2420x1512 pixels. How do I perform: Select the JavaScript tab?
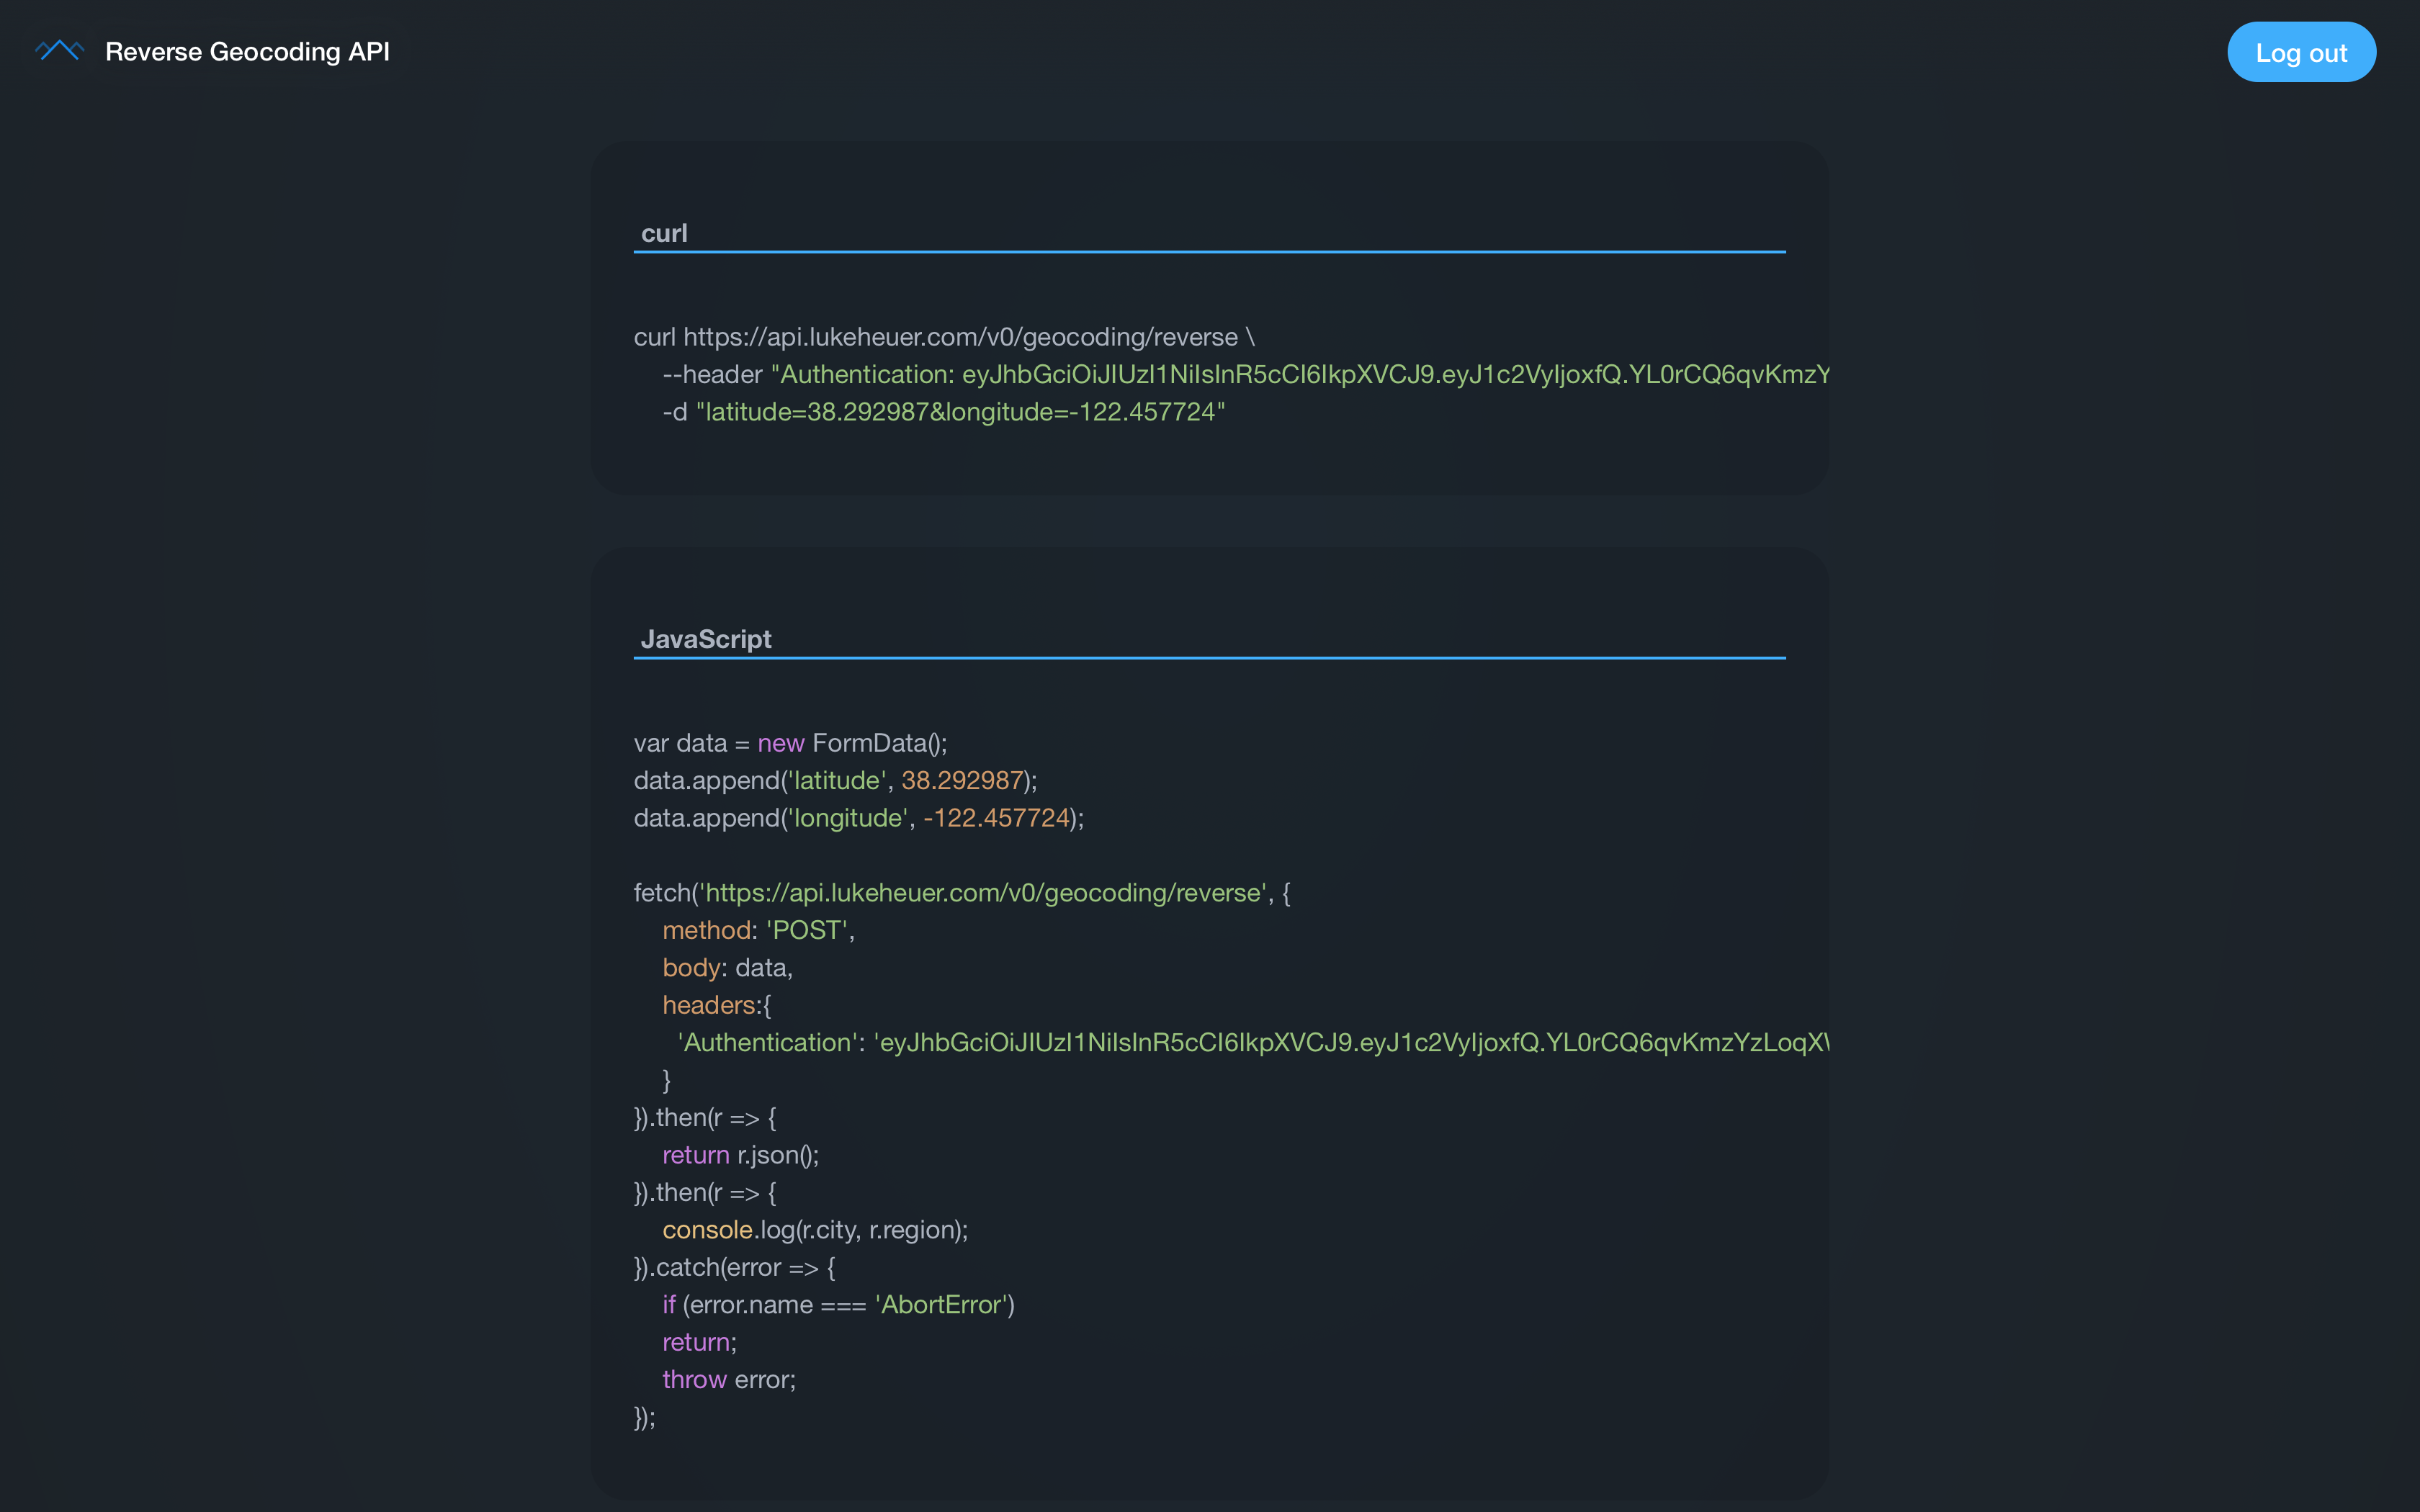[706, 638]
